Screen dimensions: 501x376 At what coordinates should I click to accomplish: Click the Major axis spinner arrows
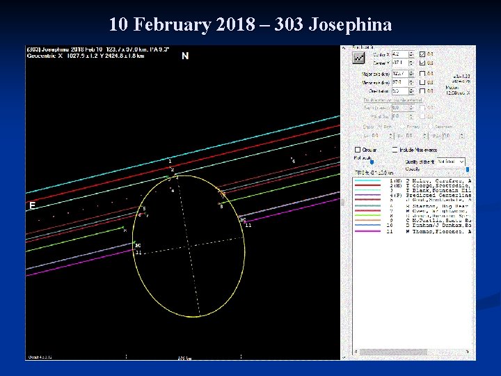pyautogui.click(x=412, y=73)
